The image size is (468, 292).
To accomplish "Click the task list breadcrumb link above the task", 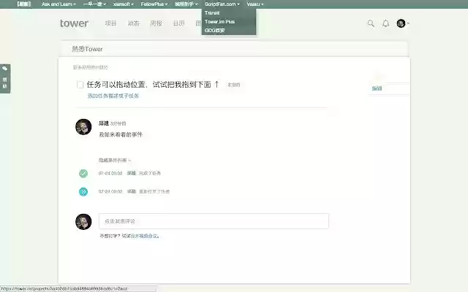I will pos(91,67).
